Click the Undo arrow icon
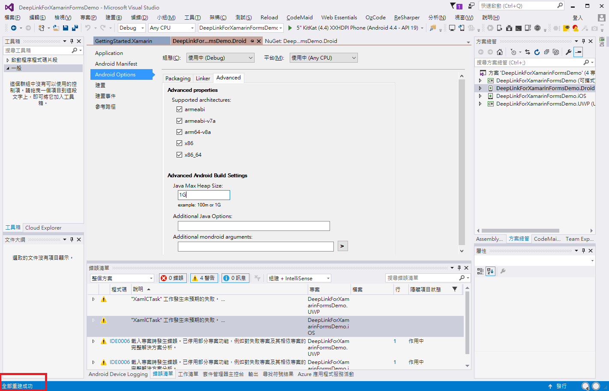 pyautogui.click(x=88, y=28)
